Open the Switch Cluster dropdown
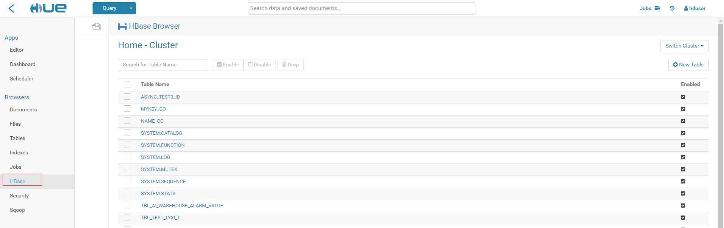Screen dimensions: 724x228 684,46
